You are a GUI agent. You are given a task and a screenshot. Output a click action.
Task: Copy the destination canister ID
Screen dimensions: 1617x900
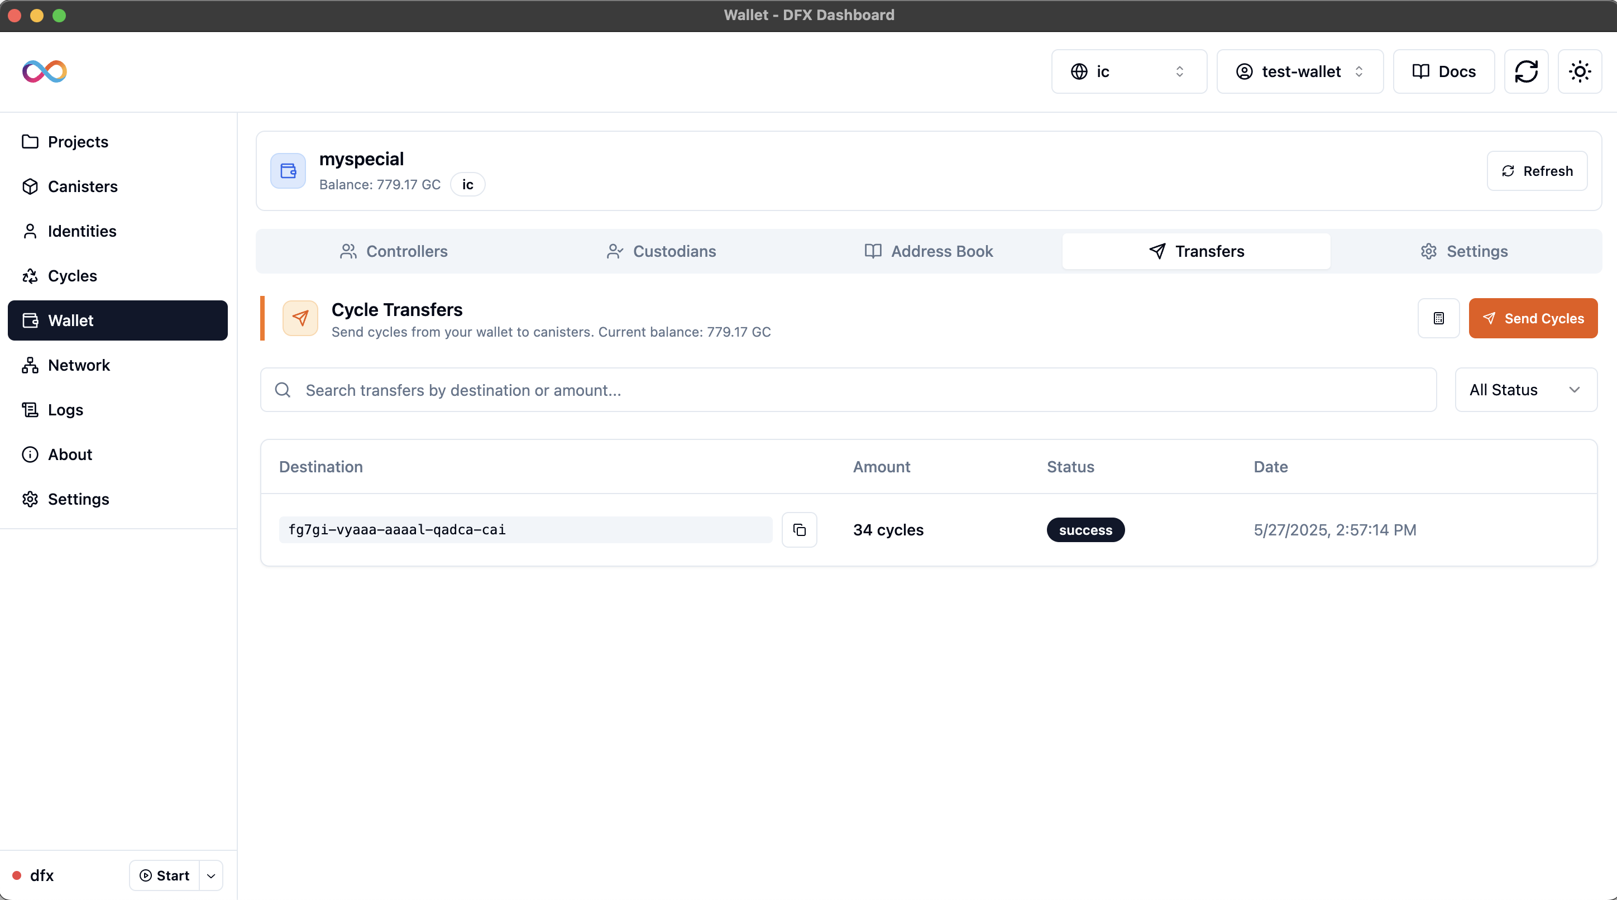click(x=799, y=530)
